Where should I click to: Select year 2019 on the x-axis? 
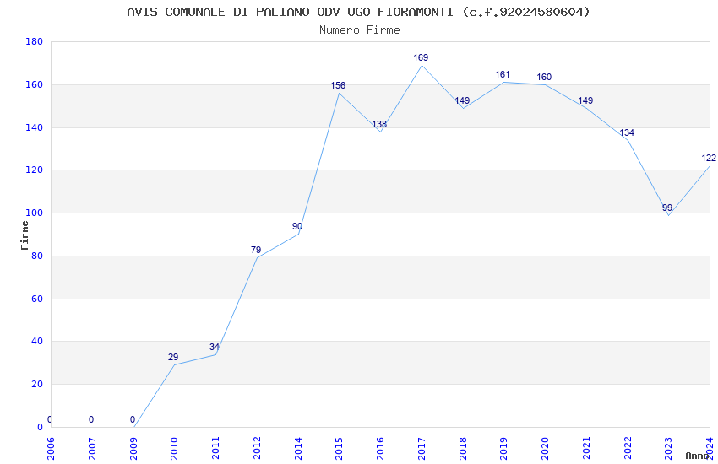503,448
